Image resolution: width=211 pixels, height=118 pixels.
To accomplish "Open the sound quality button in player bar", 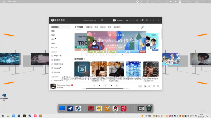I will pyautogui.click(x=140, y=87).
